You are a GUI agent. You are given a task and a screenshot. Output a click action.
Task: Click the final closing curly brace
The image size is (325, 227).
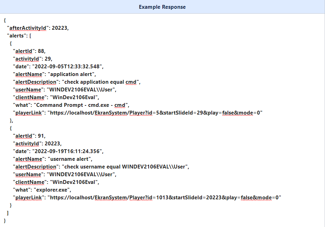point(5,221)
